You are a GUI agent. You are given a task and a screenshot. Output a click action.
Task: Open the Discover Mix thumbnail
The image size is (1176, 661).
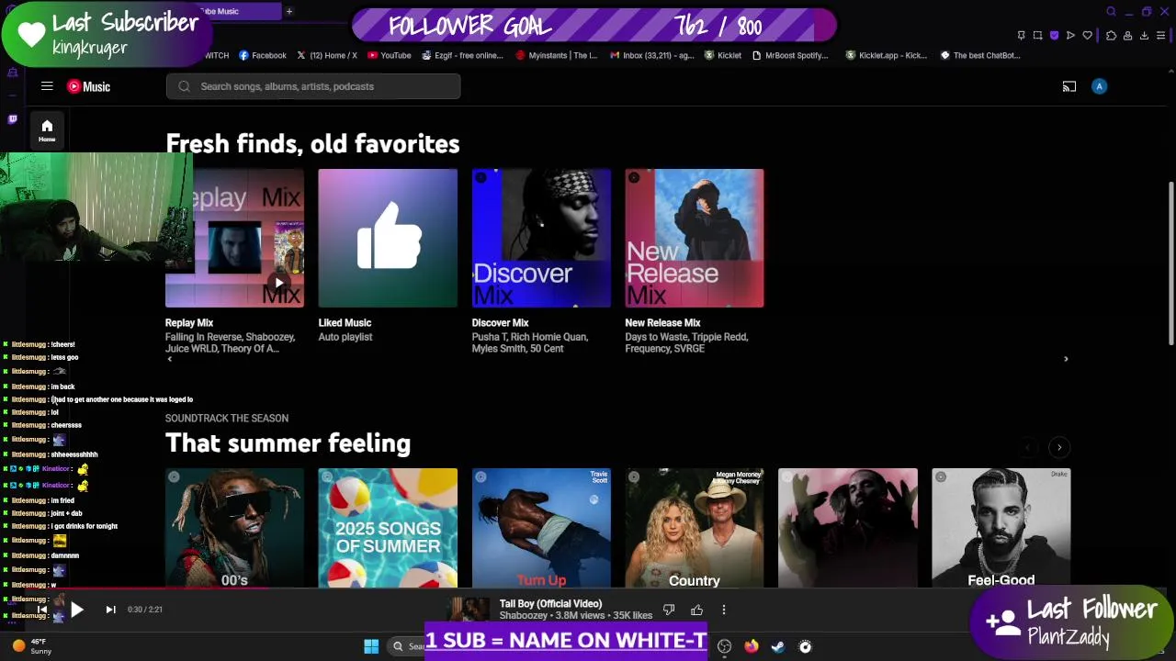coord(541,238)
